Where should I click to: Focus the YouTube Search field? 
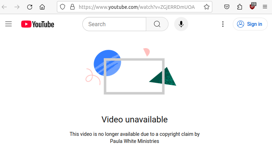(114, 24)
